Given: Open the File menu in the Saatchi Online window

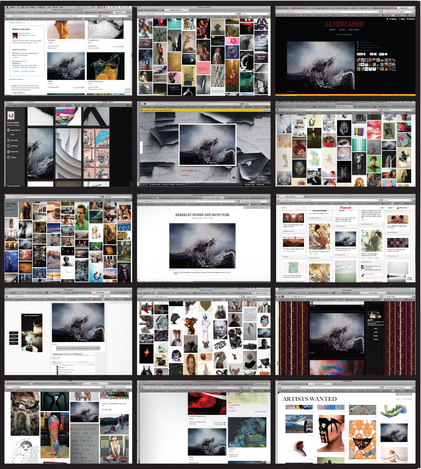Looking at the screenshot, I should click(x=18, y=7).
